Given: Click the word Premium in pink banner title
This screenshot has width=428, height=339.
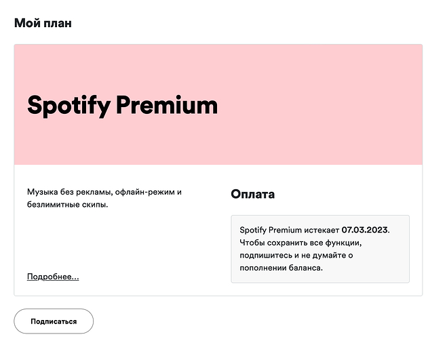Looking at the screenshot, I should click(167, 104).
